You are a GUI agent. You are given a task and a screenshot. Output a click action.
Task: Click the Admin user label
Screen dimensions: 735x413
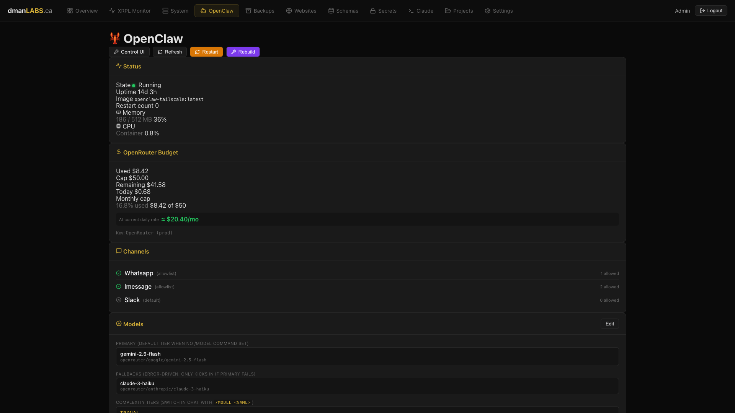pos(682,11)
